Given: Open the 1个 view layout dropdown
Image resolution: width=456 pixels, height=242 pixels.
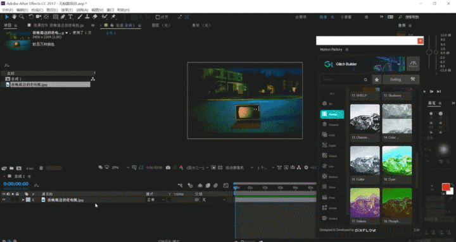Looking at the screenshot, I should point(266,167).
